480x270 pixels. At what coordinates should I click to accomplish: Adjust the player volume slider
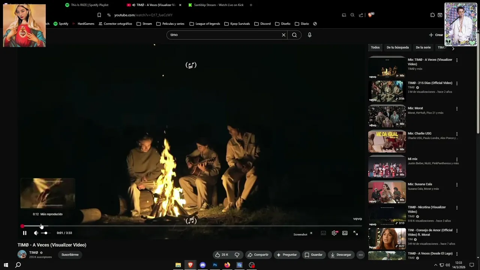45,233
